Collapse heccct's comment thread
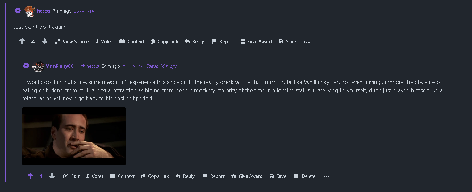The width and height of the screenshot is (472, 192). 18,11
